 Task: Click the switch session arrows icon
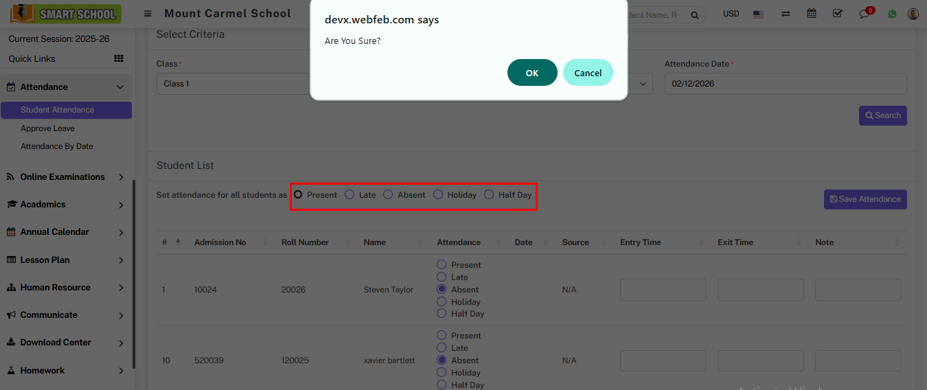[786, 14]
